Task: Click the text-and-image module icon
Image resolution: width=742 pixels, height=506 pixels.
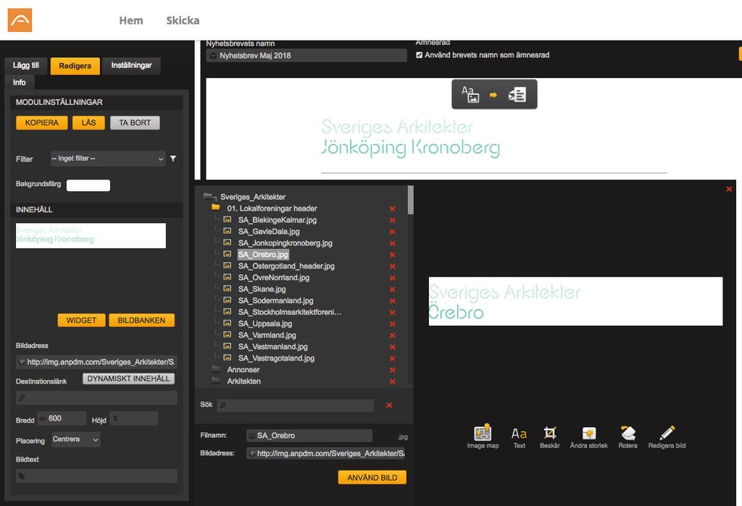Action: pos(470,95)
